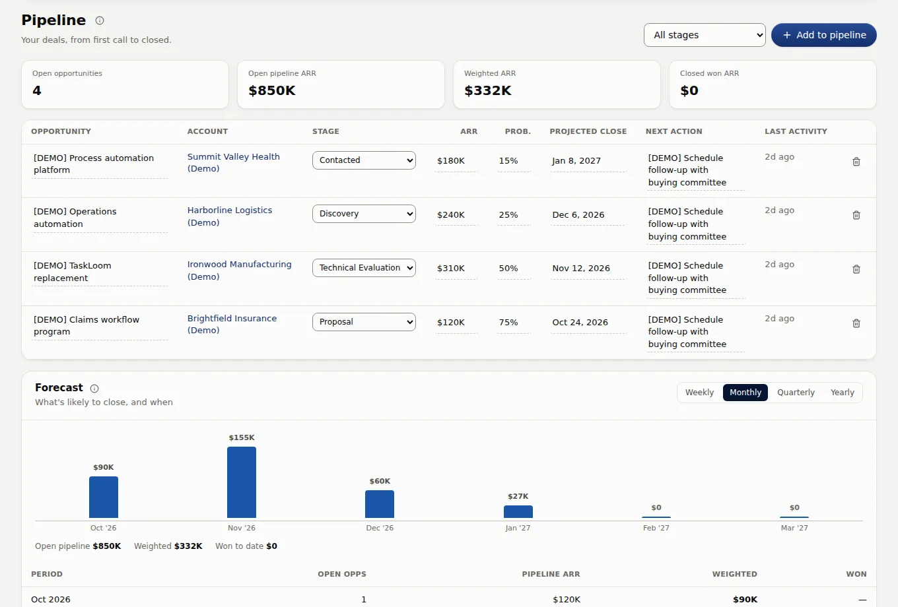898x607 pixels.
Task: Delete the Process automation platform opportunity
Action: pyautogui.click(x=856, y=162)
